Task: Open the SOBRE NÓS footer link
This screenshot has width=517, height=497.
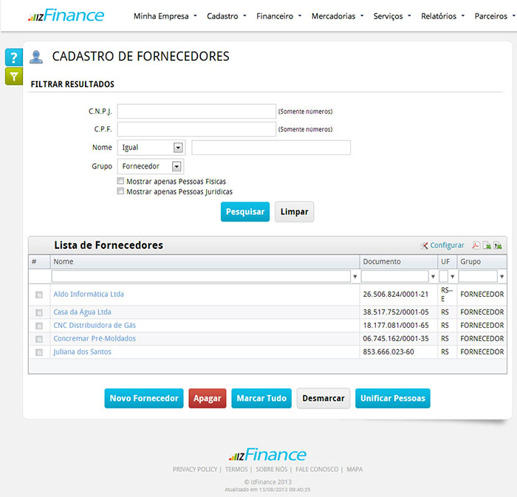Action: pyautogui.click(x=272, y=469)
